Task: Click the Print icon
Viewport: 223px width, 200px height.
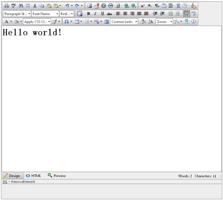Action: coord(7,6)
